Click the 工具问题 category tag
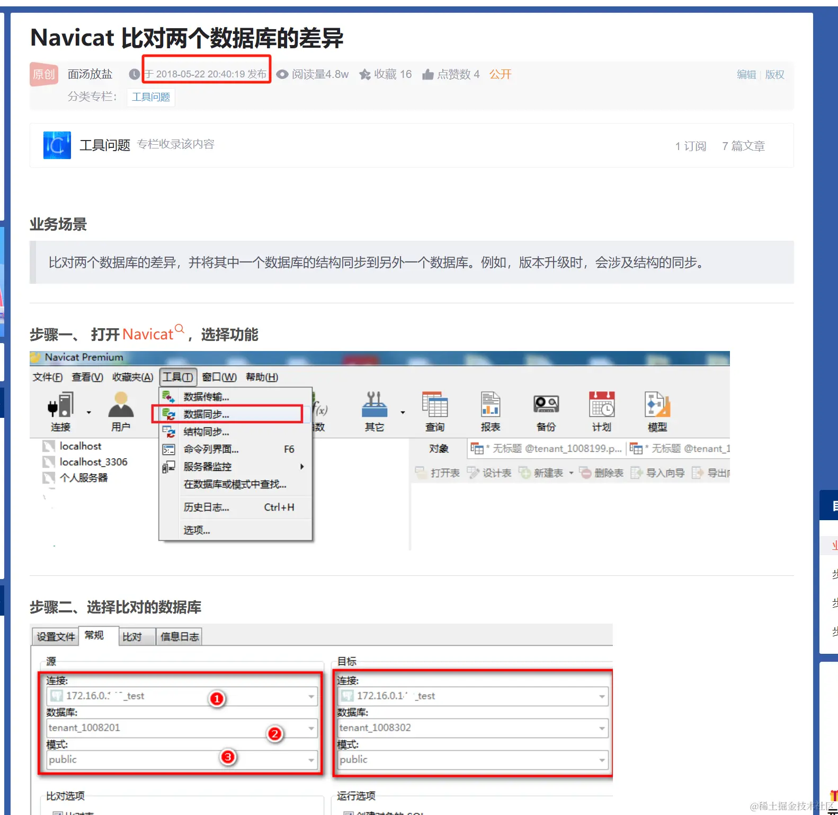The height and width of the screenshot is (815, 838). click(x=151, y=97)
